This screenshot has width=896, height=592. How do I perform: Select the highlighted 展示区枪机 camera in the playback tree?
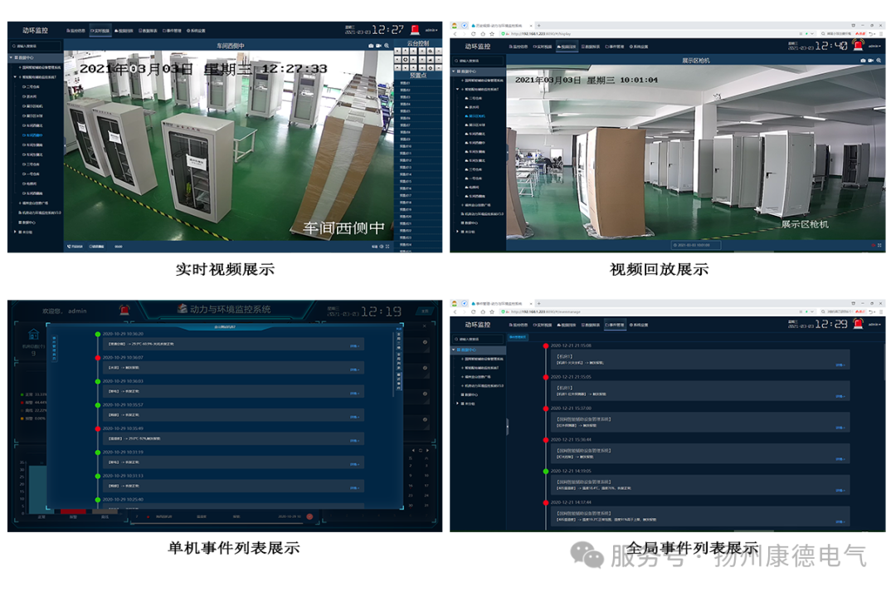tap(475, 116)
